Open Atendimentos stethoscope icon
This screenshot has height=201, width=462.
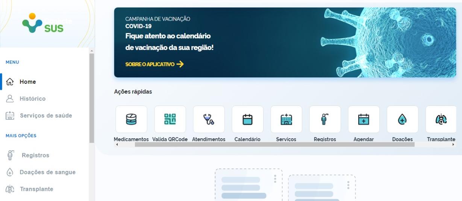209,119
